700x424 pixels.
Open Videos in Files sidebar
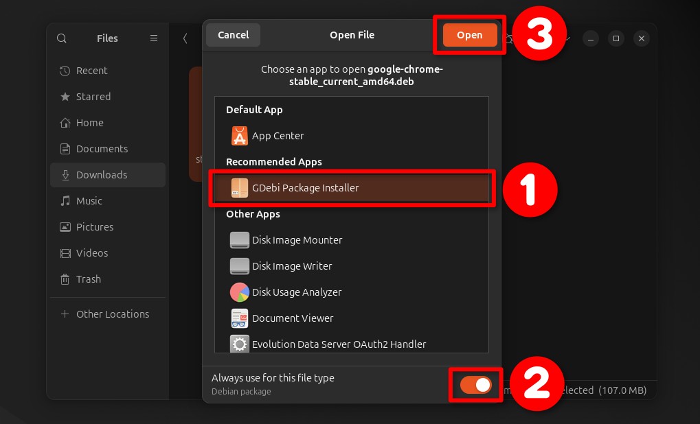(x=108, y=252)
